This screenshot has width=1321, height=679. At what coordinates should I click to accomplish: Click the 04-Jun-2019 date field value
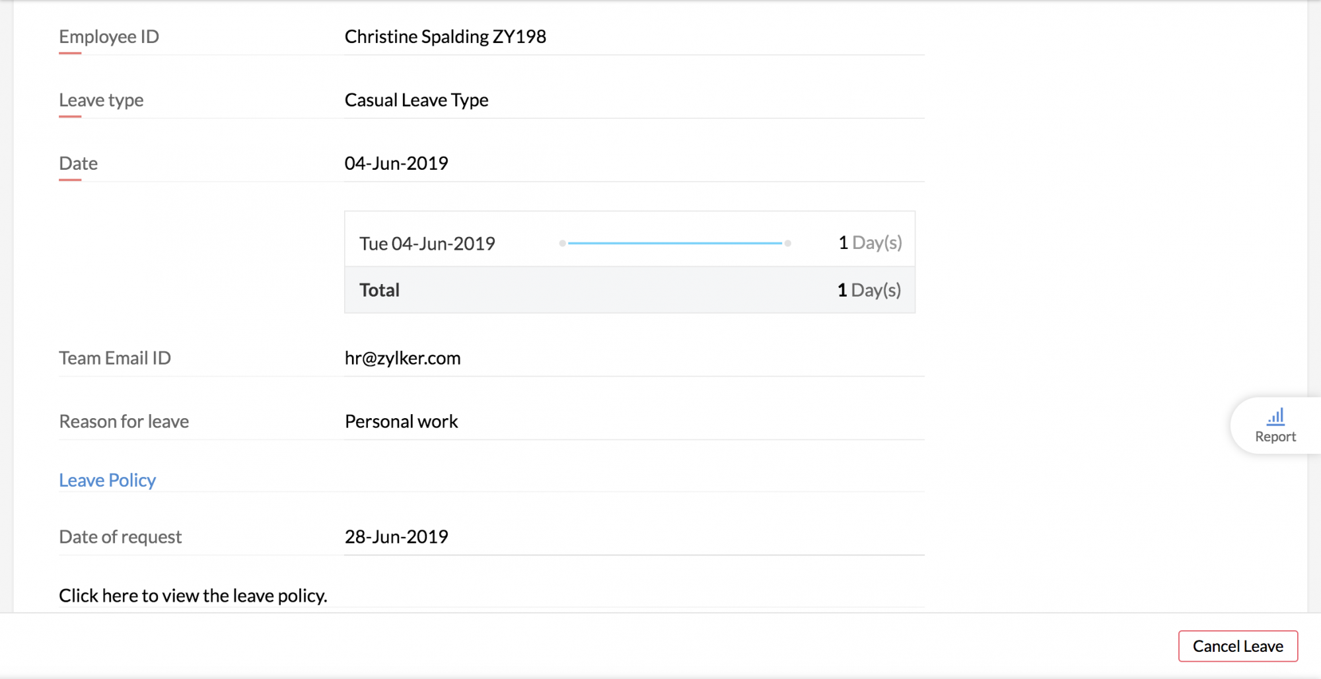(x=396, y=163)
